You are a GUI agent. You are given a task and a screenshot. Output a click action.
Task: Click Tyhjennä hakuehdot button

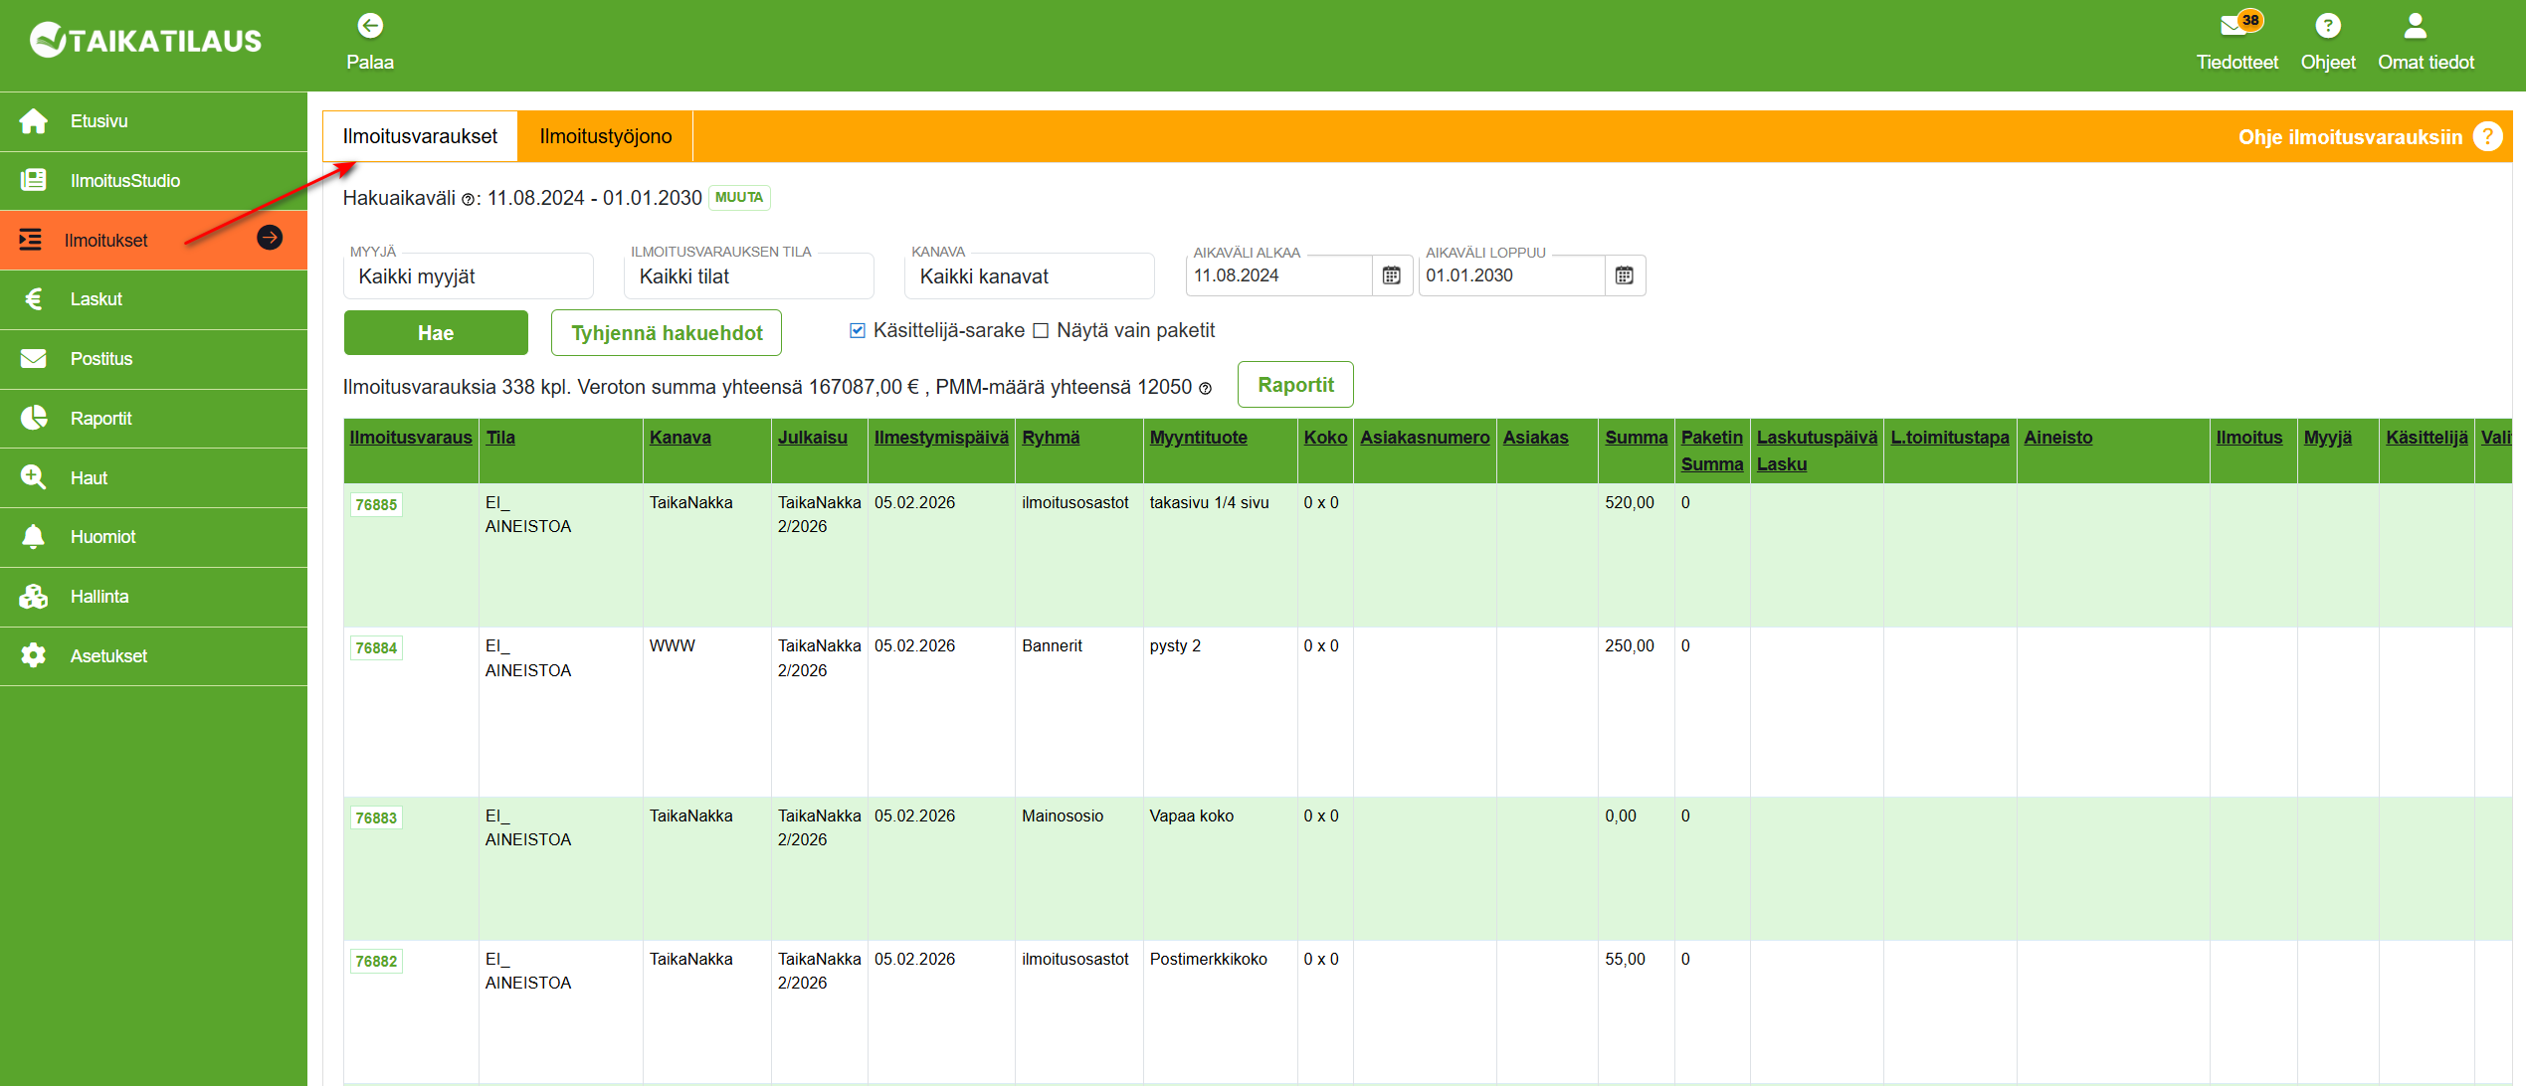667,333
